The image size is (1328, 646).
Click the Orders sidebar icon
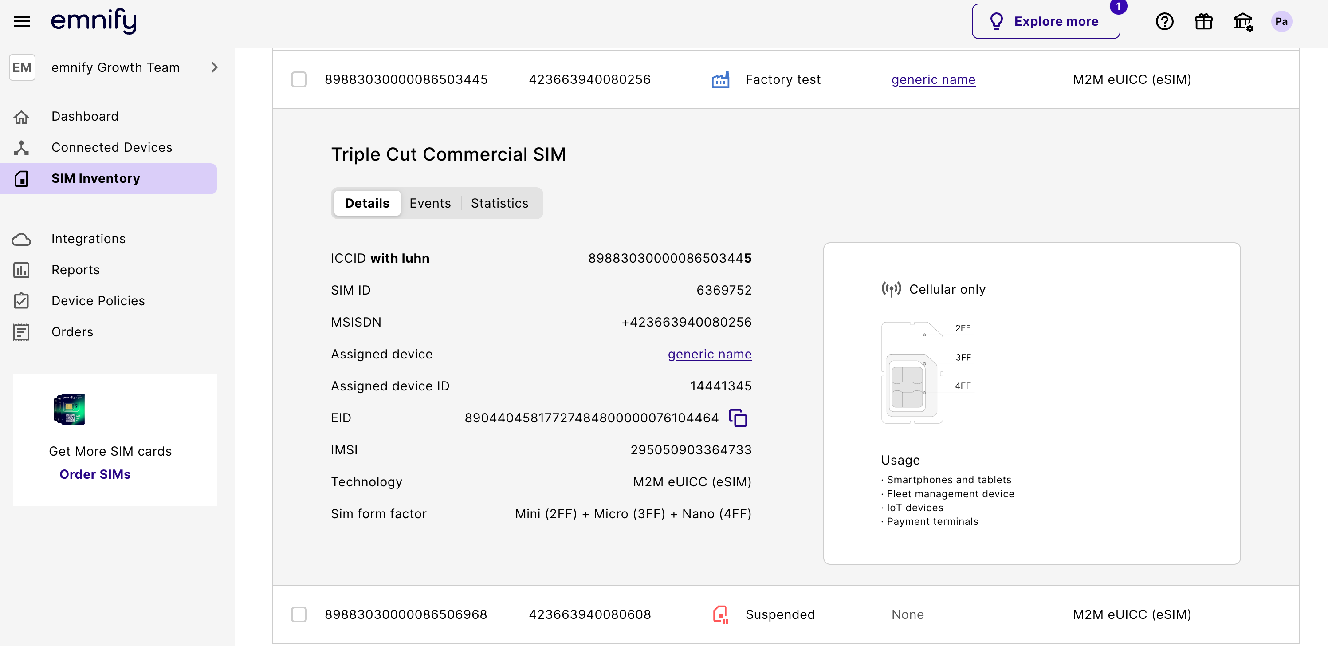click(20, 331)
